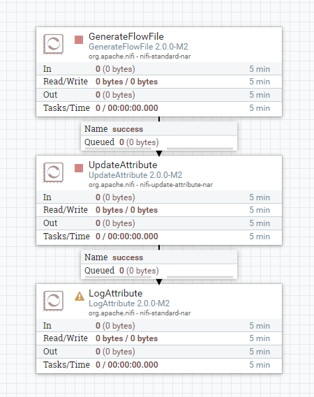Click the Out row of GenerateFlowFile
Image resolution: width=314 pixels, height=397 pixels.
click(x=159, y=95)
